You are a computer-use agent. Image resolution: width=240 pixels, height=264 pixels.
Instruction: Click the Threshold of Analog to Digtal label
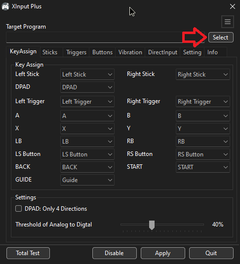tap(54, 225)
